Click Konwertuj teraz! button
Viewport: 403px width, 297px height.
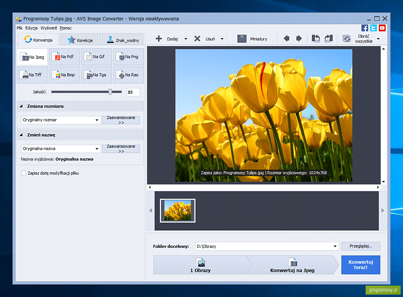360,265
